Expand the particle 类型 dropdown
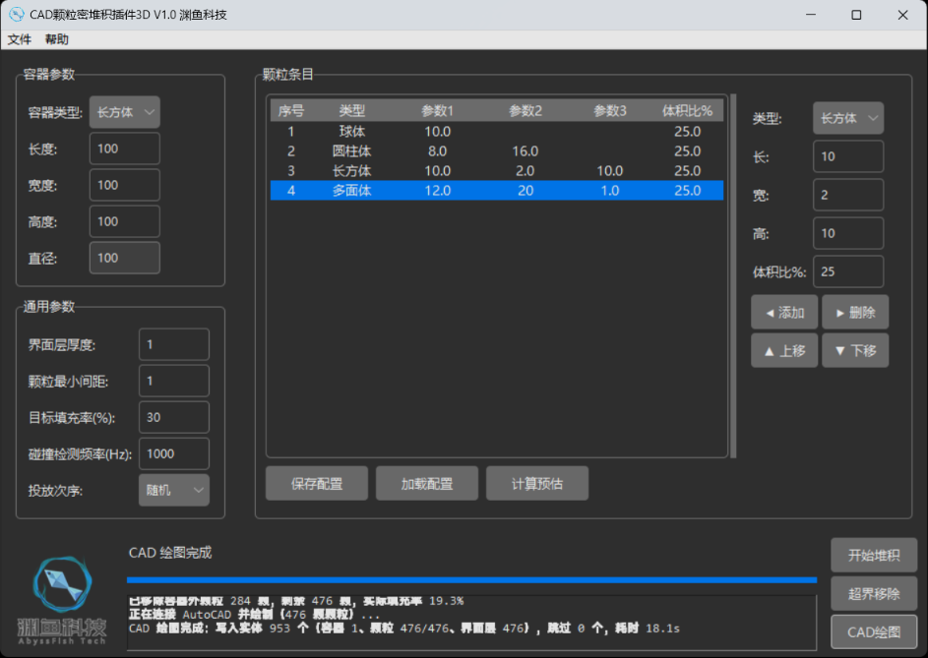 pos(848,118)
